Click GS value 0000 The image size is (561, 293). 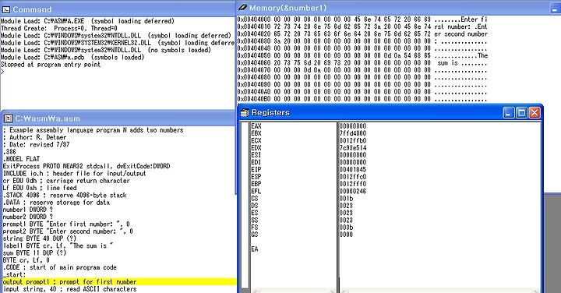346,235
